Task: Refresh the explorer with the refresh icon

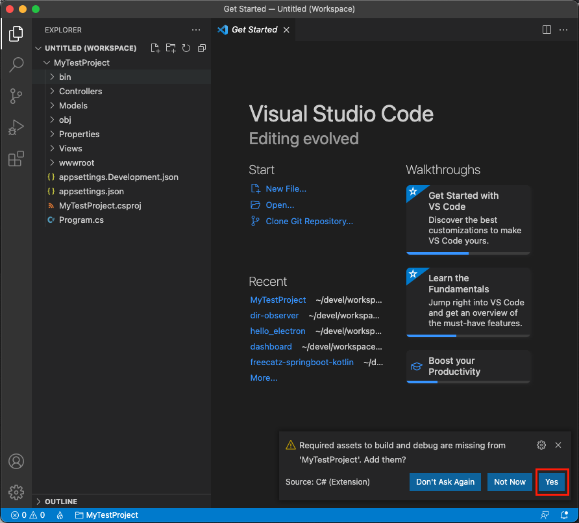Action: 186,48
